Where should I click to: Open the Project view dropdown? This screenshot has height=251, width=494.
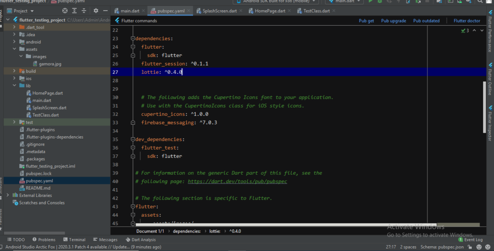(x=20, y=11)
